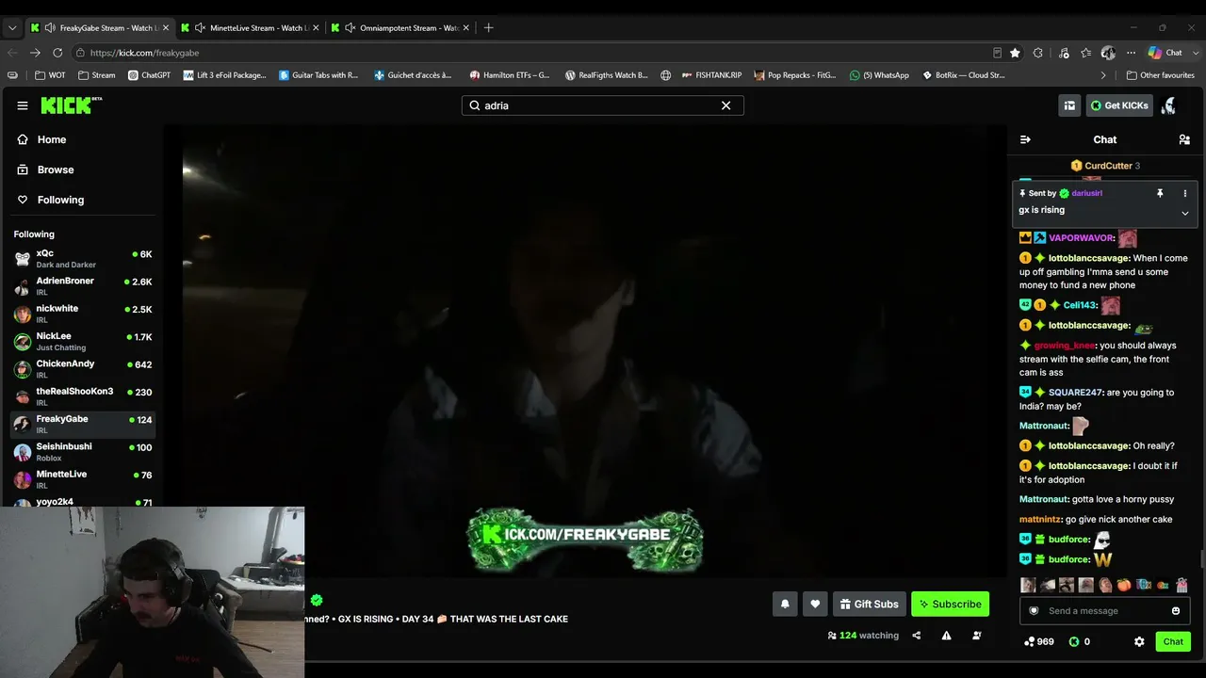
Task: Open the chat users list icon
Action: [1184, 139]
